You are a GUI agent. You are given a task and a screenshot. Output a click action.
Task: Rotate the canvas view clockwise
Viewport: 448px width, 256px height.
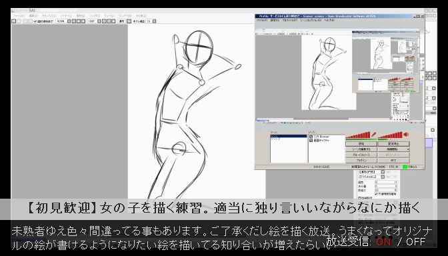coord(109,21)
